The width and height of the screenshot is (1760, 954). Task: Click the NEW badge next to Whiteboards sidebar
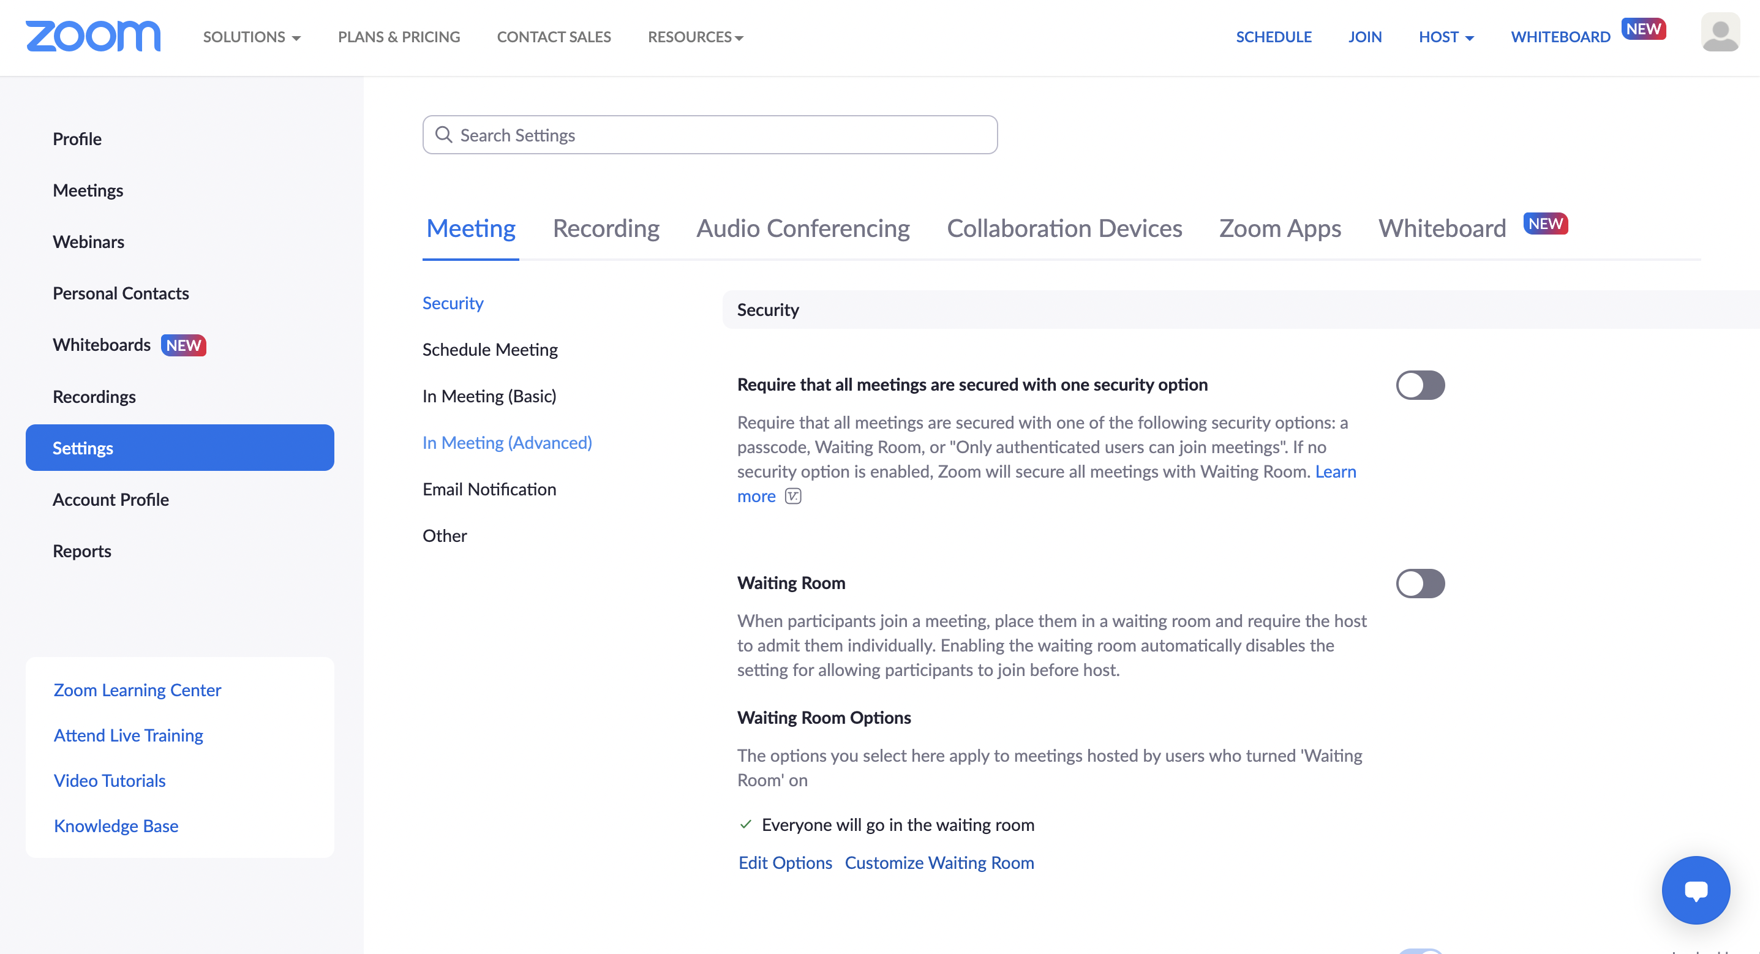[183, 345]
